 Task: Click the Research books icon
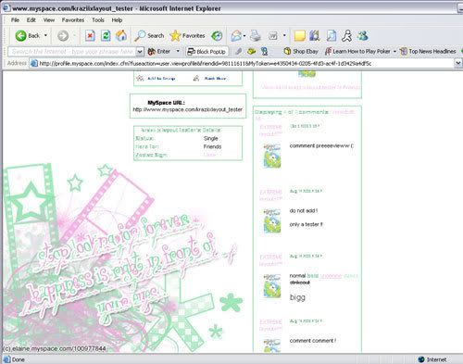(x=315, y=36)
